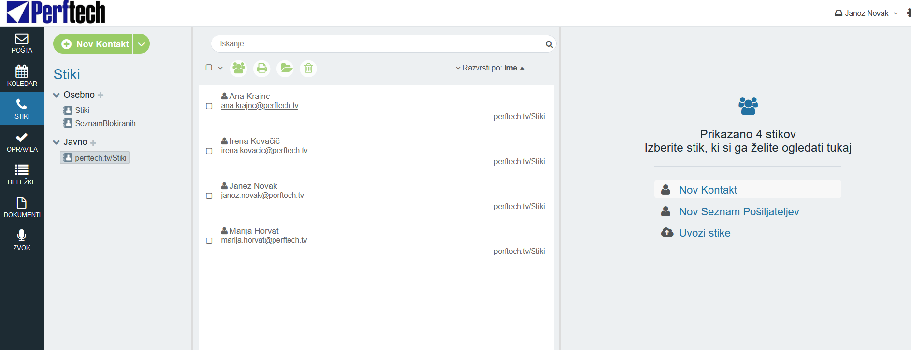Open the selection options arrow beside select-all

220,68
